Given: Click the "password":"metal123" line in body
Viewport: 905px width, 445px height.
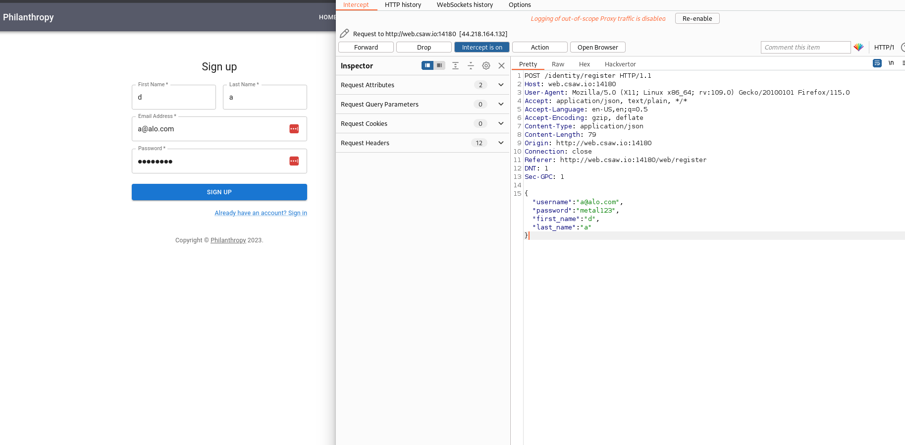Looking at the screenshot, I should (x=576, y=211).
